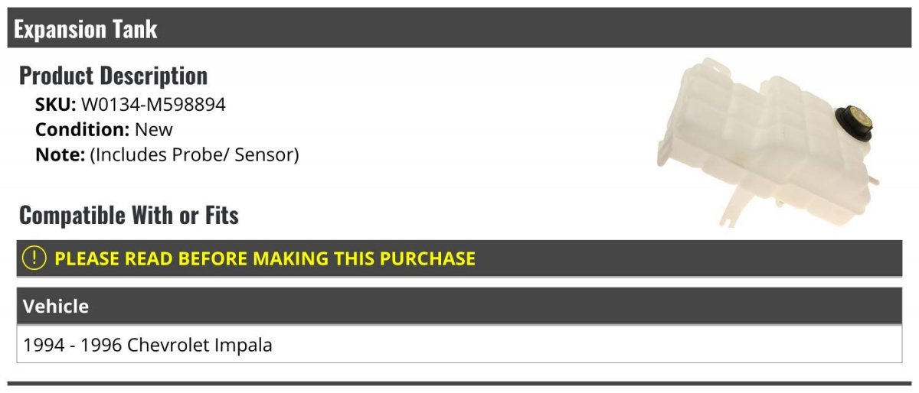
Task: Select the 1994 - 1996 Chevrolet Impala row
Action: click(459, 344)
